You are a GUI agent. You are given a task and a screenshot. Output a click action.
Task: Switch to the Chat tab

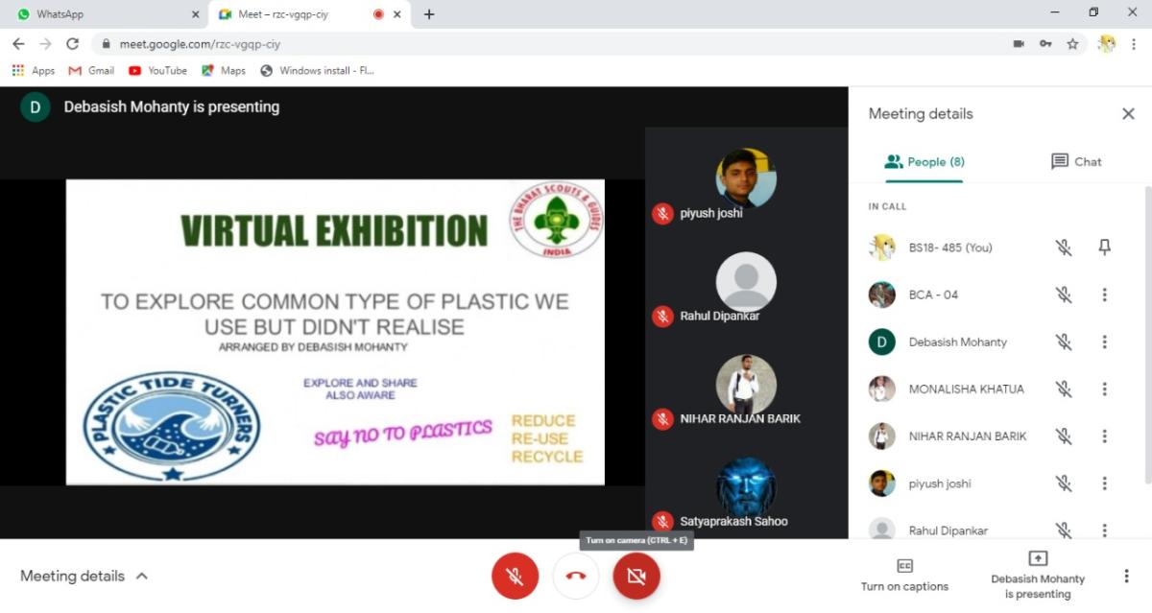[x=1076, y=162]
